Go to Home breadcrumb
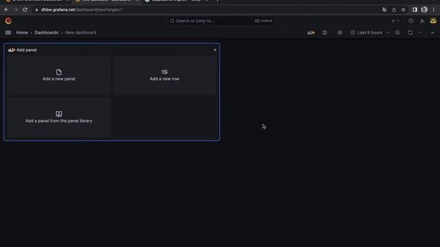Viewport: 440px width, 247px height. (x=22, y=32)
